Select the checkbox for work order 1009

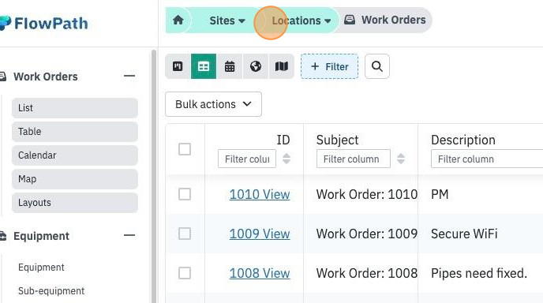185,234
